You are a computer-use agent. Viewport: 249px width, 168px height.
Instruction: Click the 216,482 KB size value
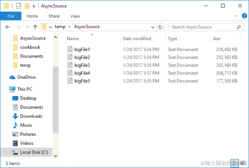pyautogui.click(x=227, y=49)
